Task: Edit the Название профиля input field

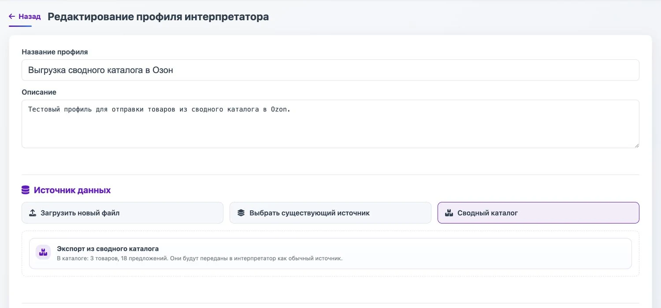Action: 330,70
